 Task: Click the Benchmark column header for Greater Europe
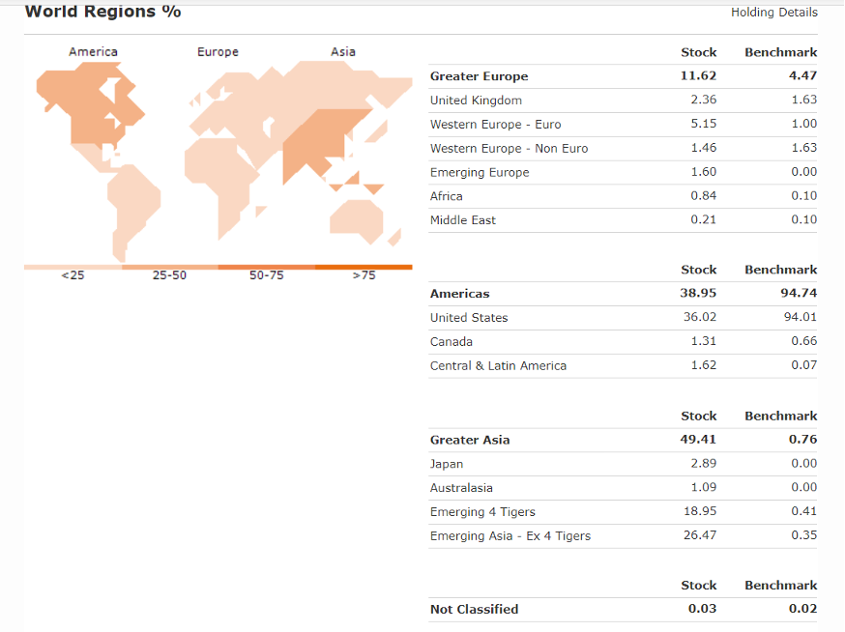pyautogui.click(x=780, y=52)
